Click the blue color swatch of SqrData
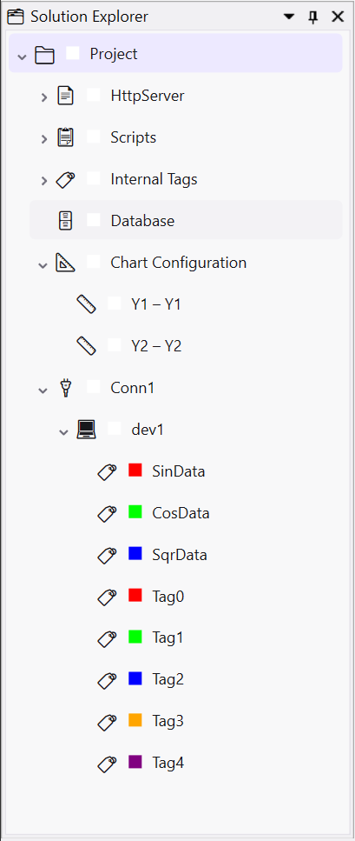The height and width of the screenshot is (841, 355). point(135,553)
